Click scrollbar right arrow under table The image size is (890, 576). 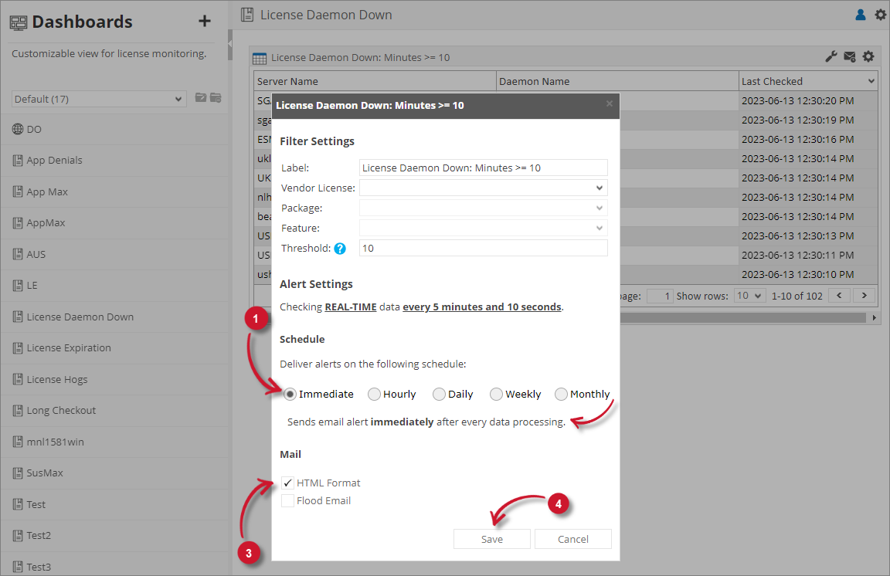(x=874, y=318)
